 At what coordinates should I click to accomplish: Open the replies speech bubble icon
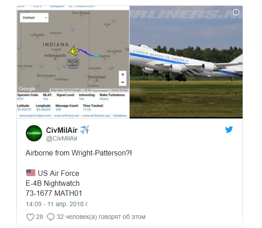(x=51, y=217)
